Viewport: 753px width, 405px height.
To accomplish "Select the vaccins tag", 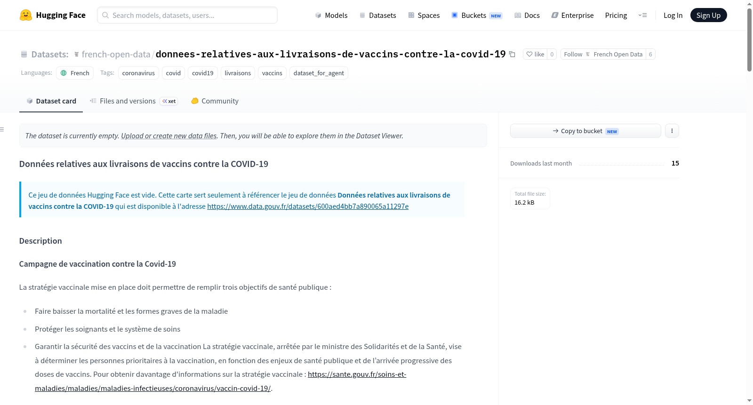I will [x=272, y=73].
